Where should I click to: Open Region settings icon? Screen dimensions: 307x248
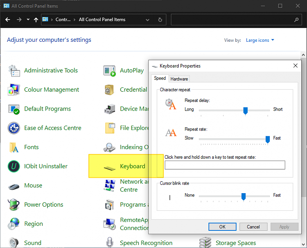coord(14,224)
